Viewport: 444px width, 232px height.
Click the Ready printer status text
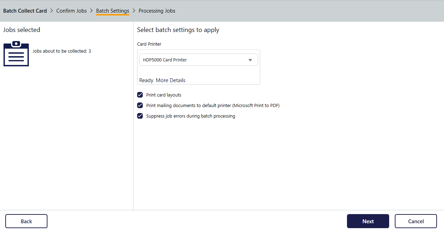coord(146,80)
